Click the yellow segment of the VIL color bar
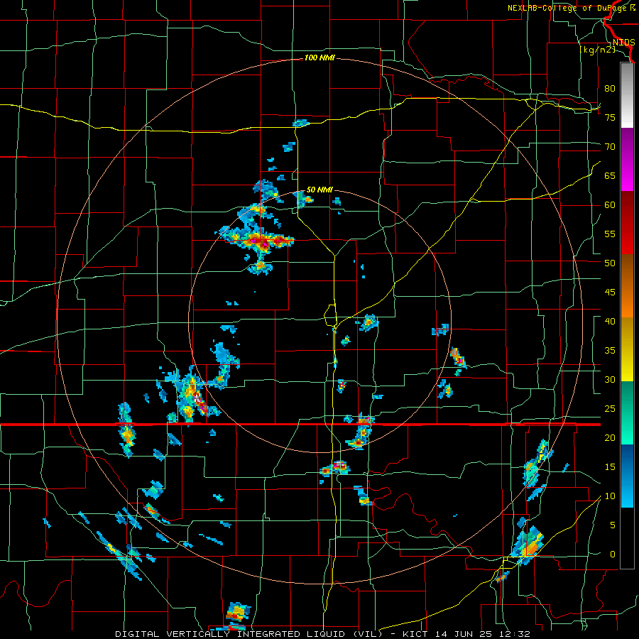This screenshot has width=639, height=639. point(627,349)
